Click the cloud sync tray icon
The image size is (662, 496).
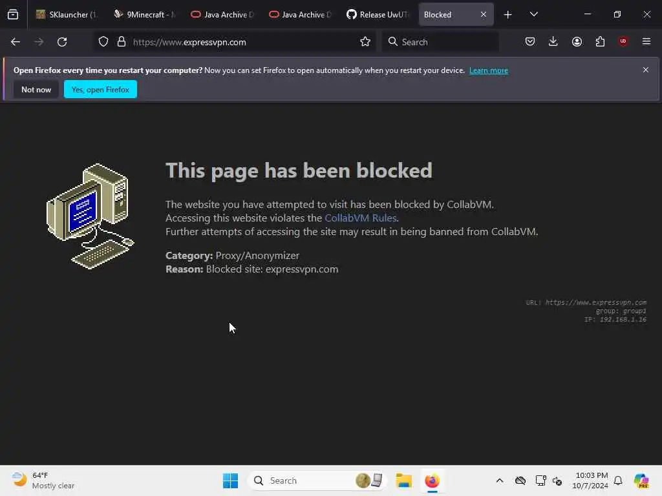520,480
